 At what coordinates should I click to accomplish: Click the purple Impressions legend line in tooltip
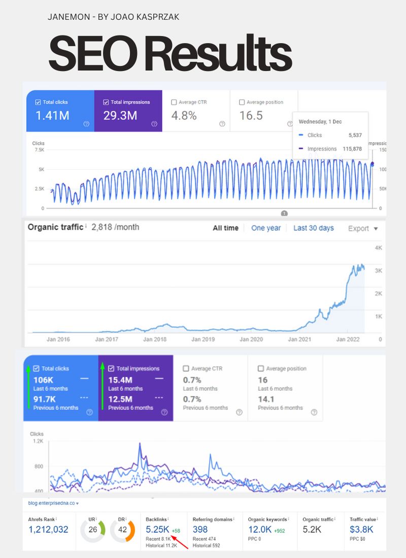[x=301, y=149]
